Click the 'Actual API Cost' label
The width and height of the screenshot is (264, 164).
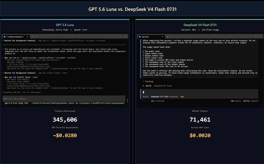pos(200,127)
